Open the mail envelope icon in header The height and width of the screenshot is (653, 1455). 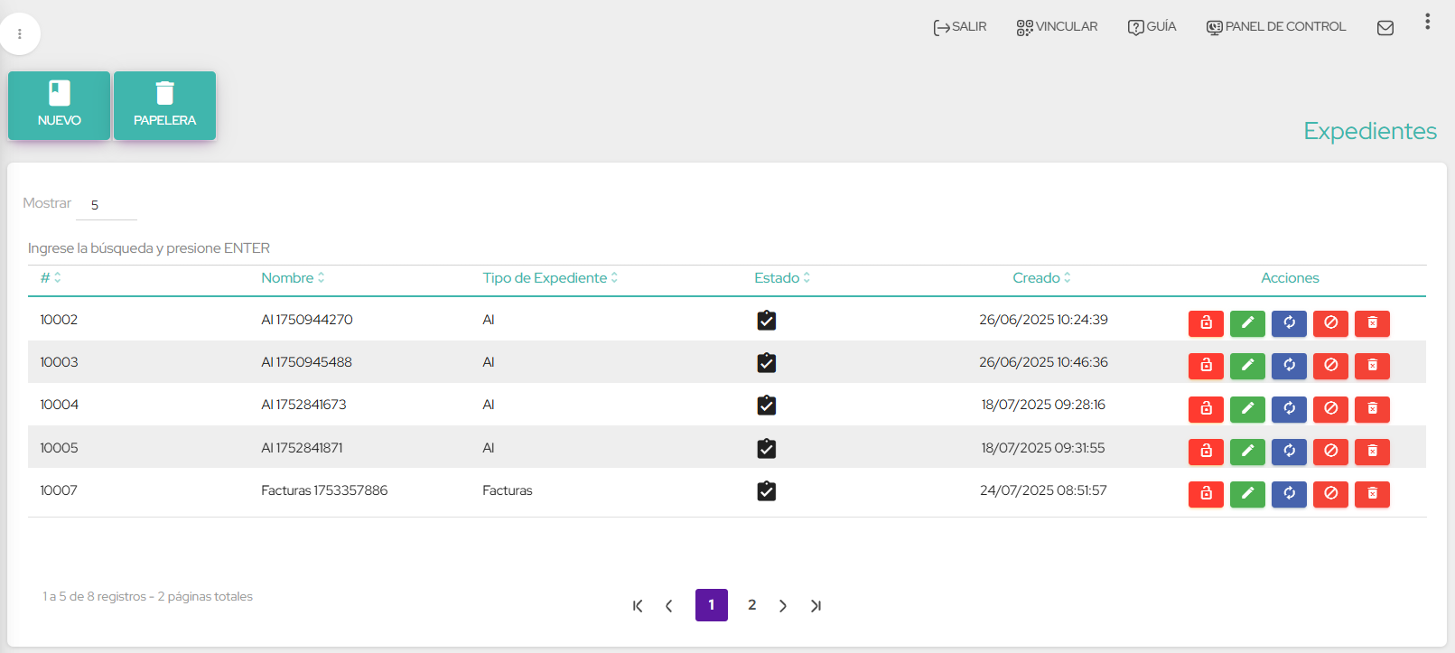click(1385, 28)
